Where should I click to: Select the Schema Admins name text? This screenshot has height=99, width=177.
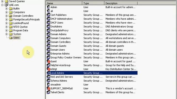tap(59, 81)
